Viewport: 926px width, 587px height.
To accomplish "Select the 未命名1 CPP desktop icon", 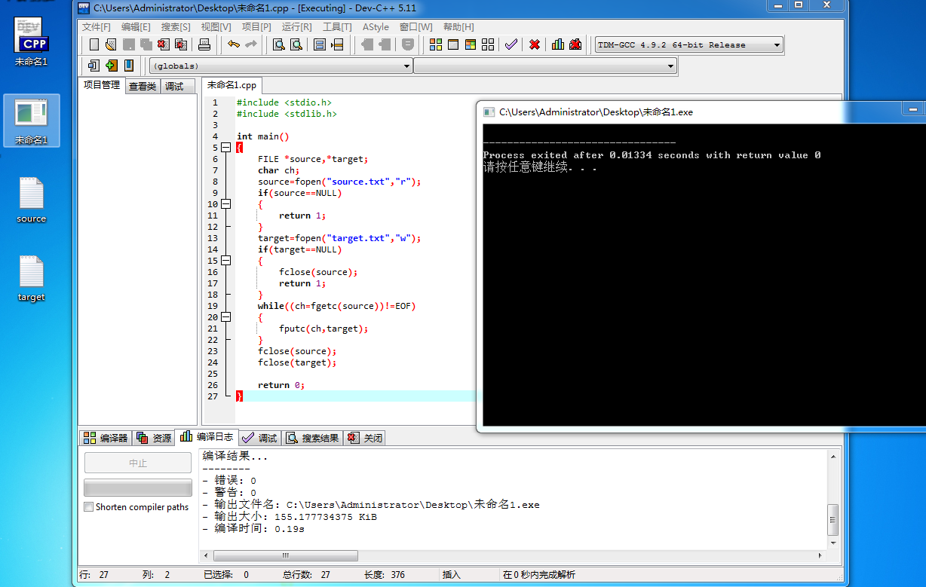I will pyautogui.click(x=32, y=42).
